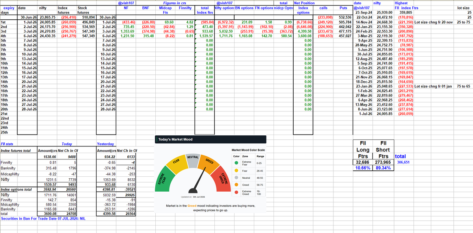Select the NF value "(433.46)"
The height and width of the screenshot is (233, 473).
[x=129, y=22]
